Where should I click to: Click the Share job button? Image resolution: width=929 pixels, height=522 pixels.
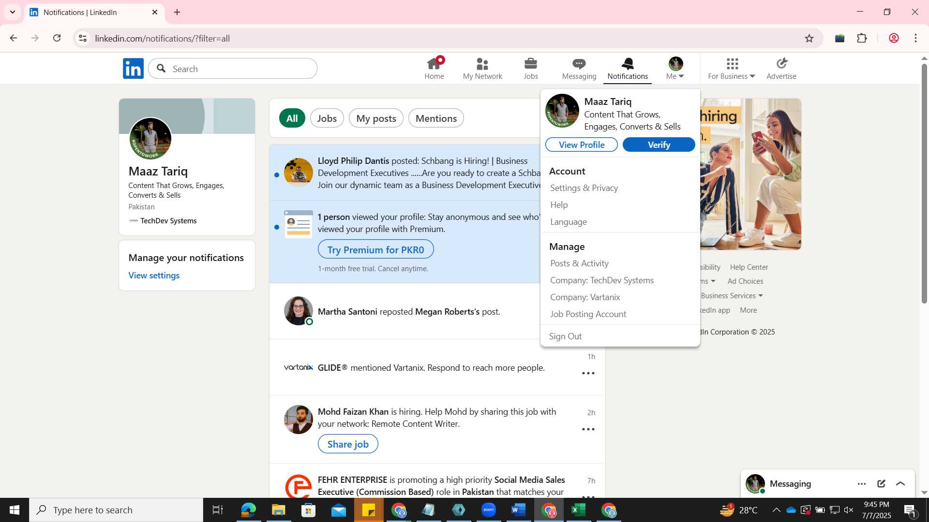pyautogui.click(x=348, y=444)
